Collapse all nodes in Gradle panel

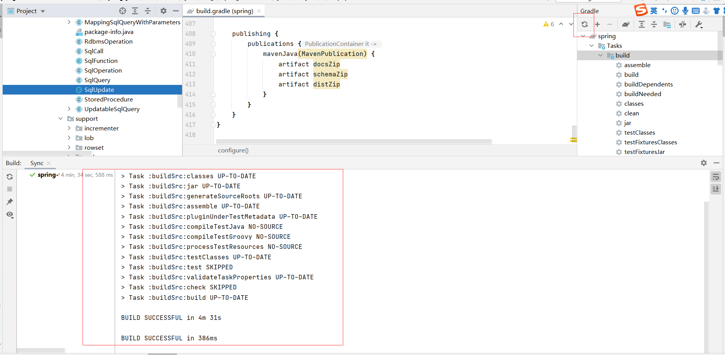[654, 24]
